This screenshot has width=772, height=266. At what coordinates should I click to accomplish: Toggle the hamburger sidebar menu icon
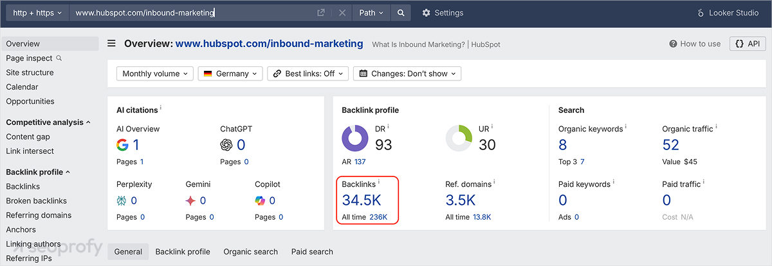coord(111,44)
